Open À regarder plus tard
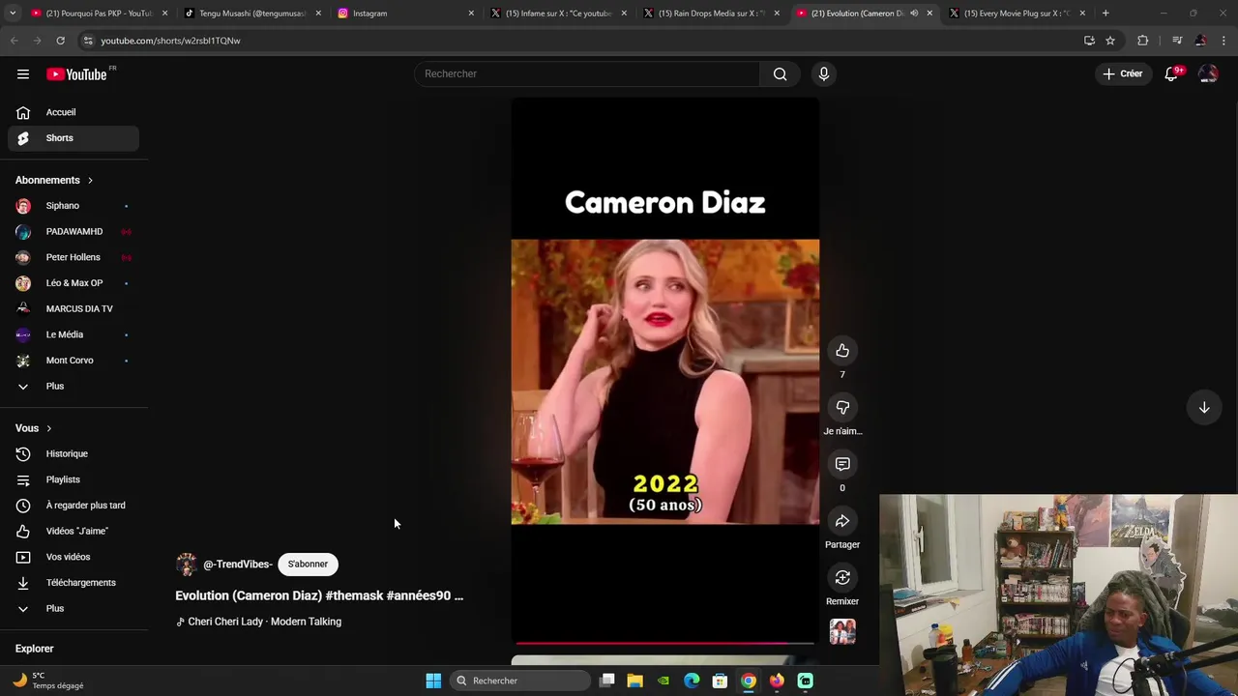 (74, 506)
